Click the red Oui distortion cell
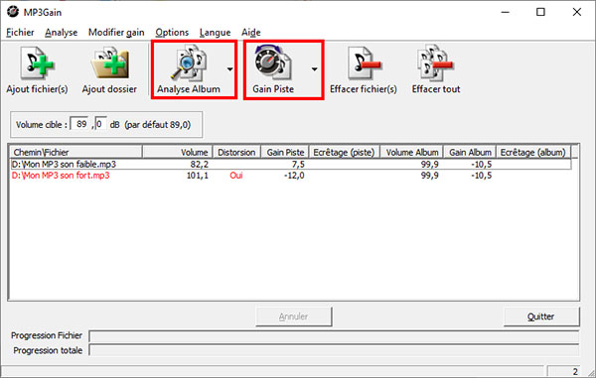596x378 pixels. (x=236, y=176)
